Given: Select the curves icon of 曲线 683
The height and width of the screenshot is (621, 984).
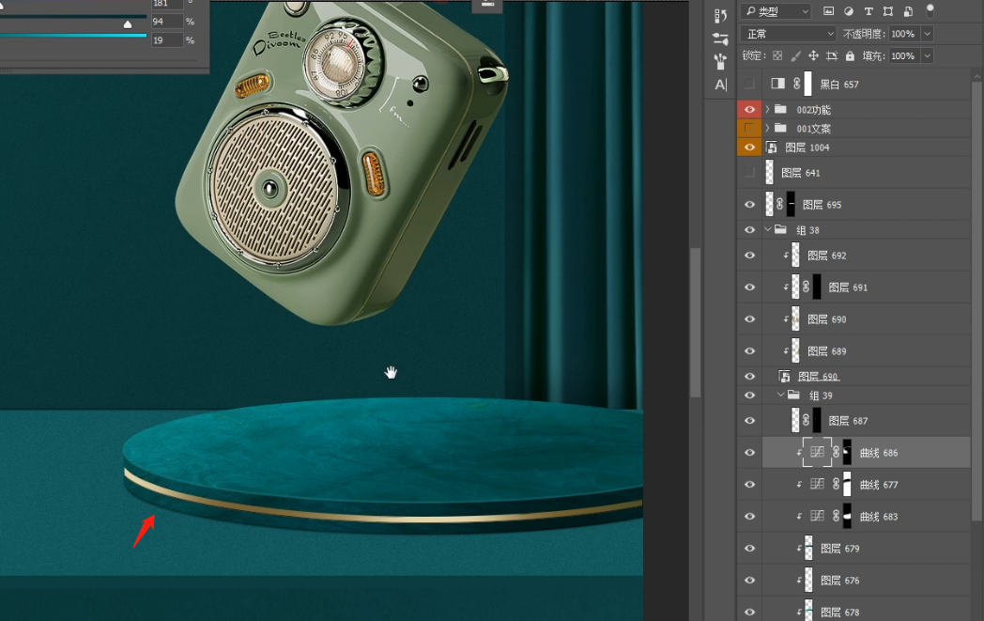Looking at the screenshot, I should click(x=817, y=516).
